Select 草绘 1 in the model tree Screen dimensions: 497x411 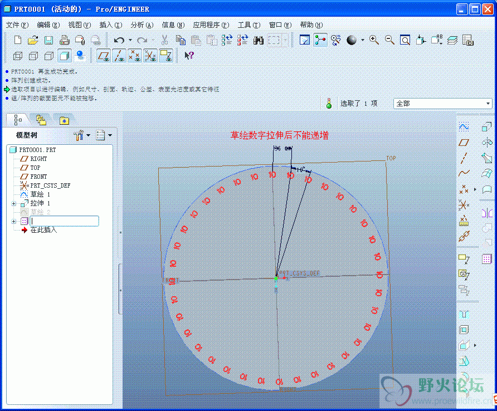tap(40, 194)
